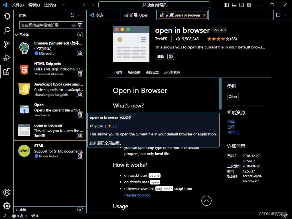
Task: Open the Manage gear in activity bar
Action: (x=7, y=206)
